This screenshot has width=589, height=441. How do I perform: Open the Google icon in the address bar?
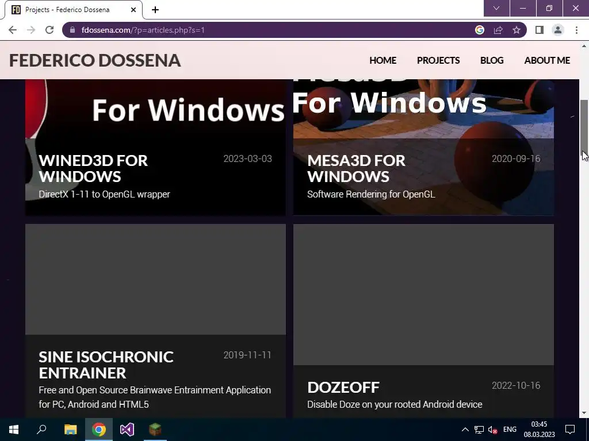pyautogui.click(x=479, y=30)
